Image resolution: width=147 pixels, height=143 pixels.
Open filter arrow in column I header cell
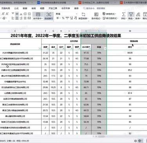coord(72,48)
